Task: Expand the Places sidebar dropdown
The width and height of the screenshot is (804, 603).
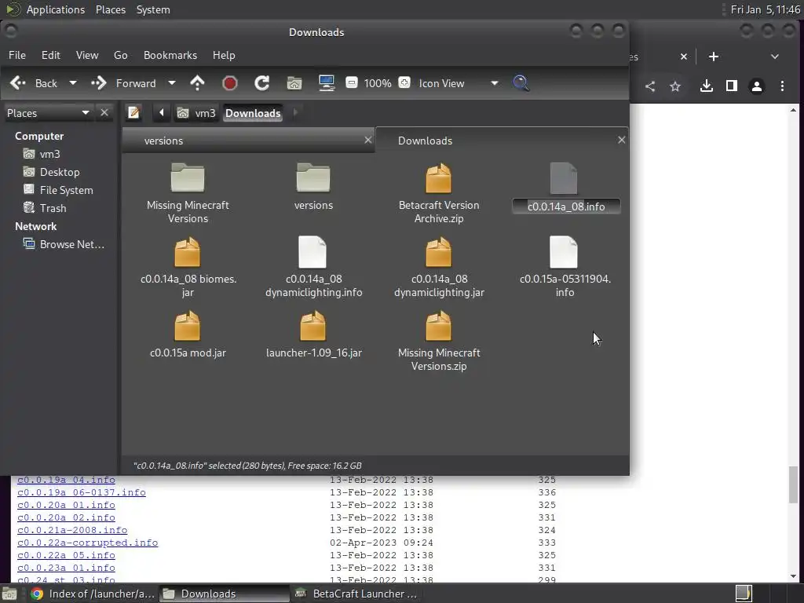Action: [48, 113]
